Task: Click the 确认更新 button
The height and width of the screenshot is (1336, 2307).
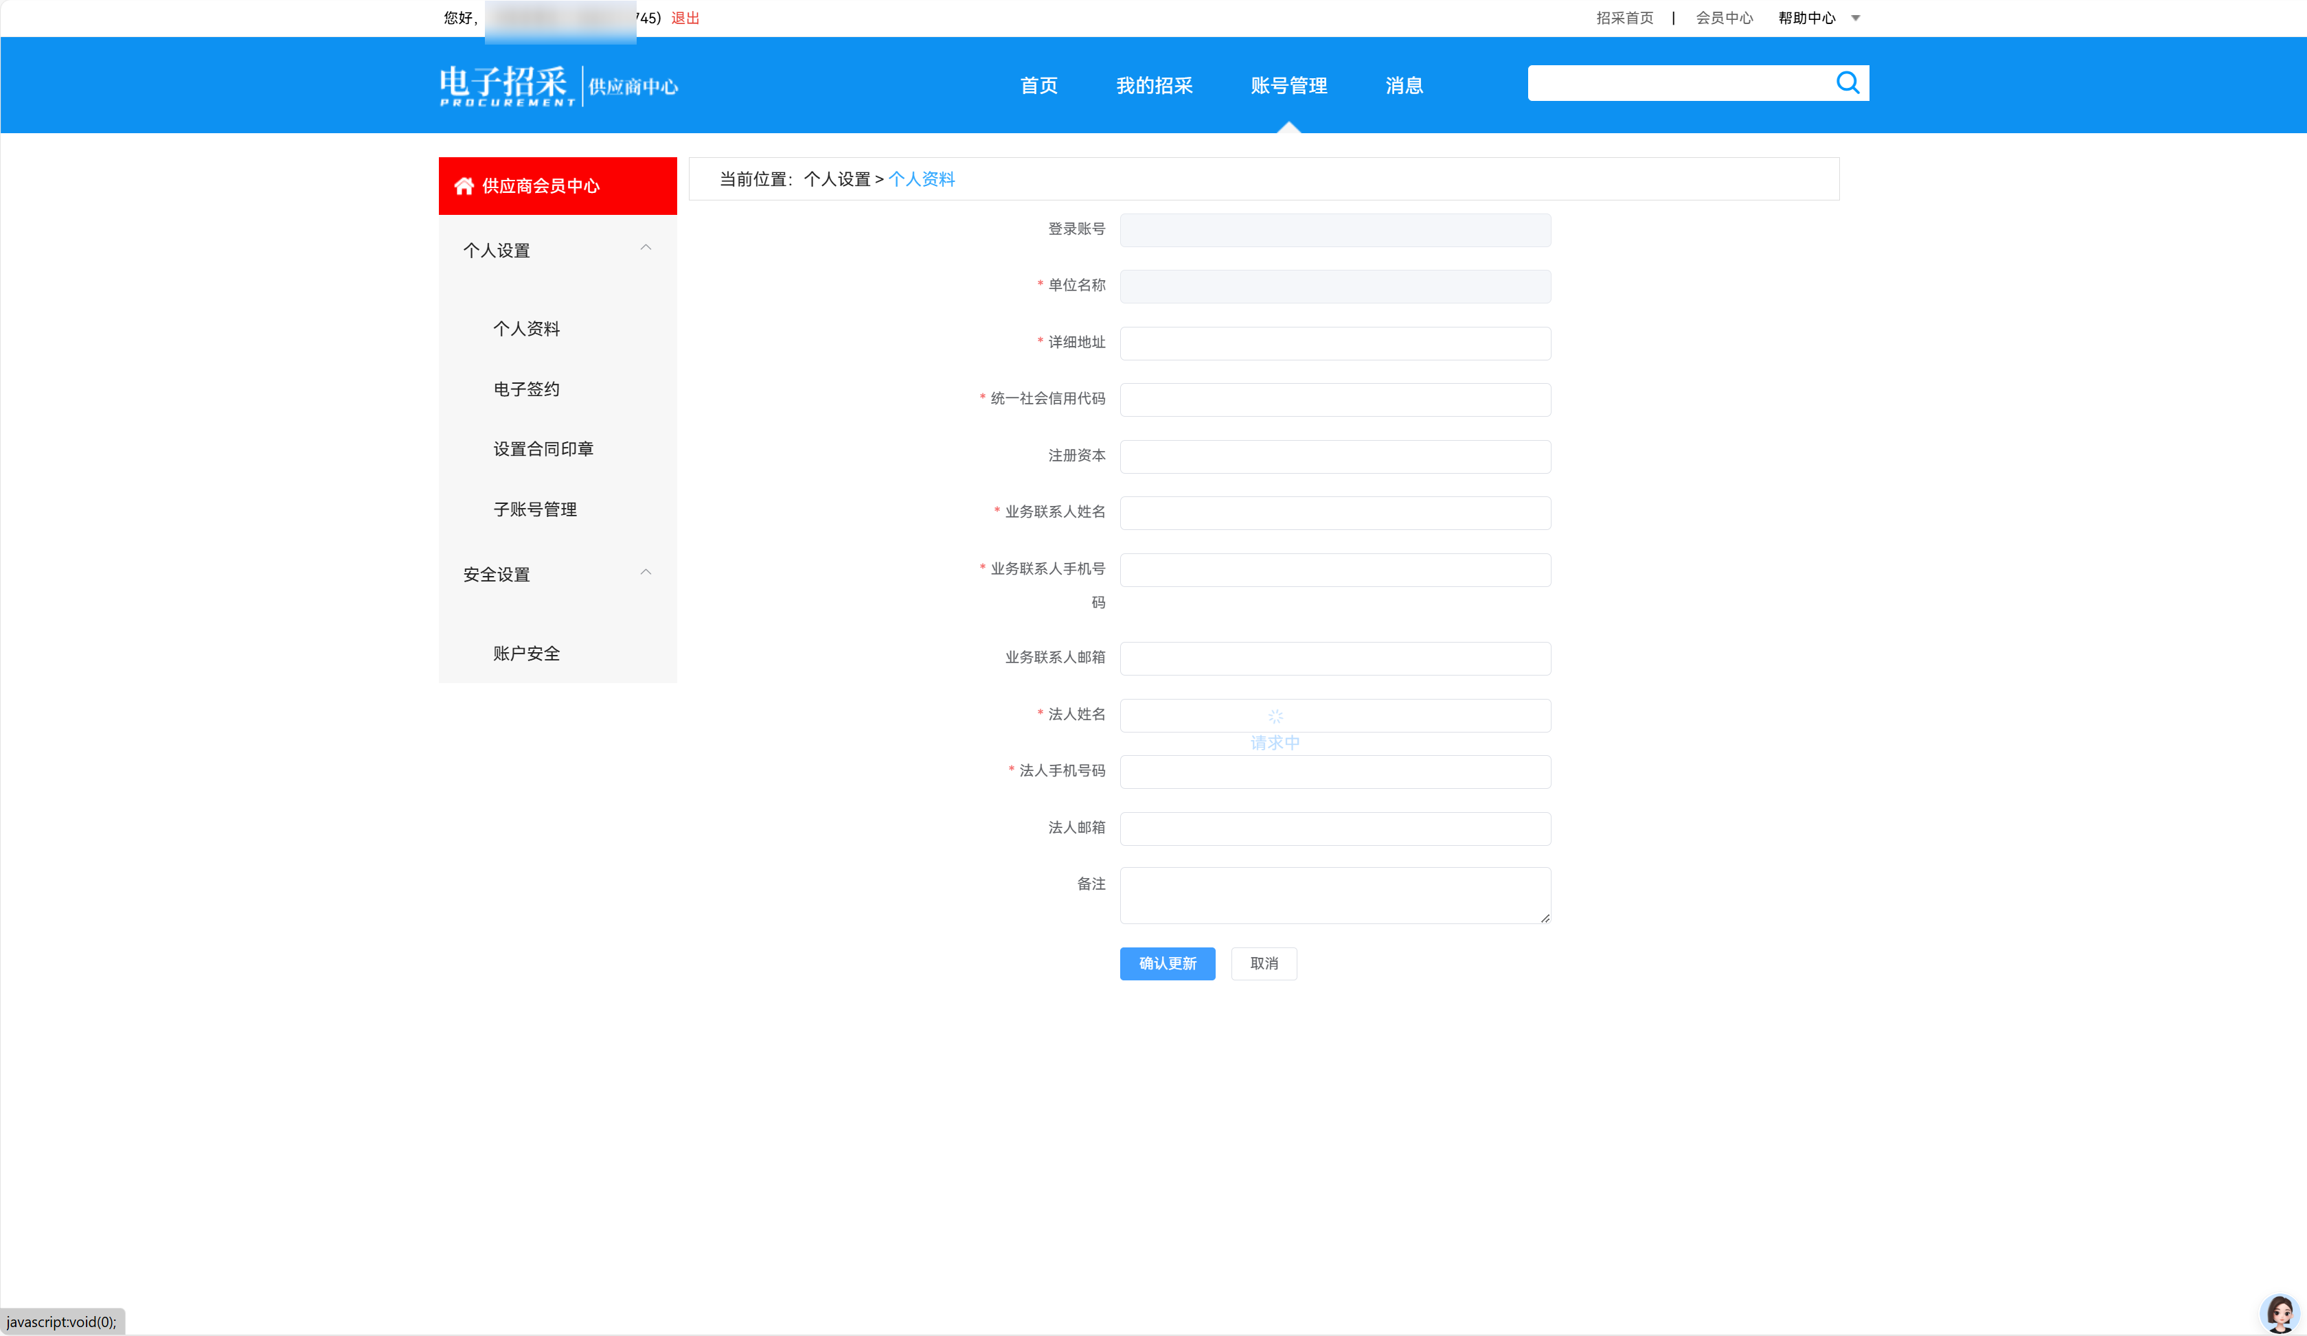Action: point(1167,964)
